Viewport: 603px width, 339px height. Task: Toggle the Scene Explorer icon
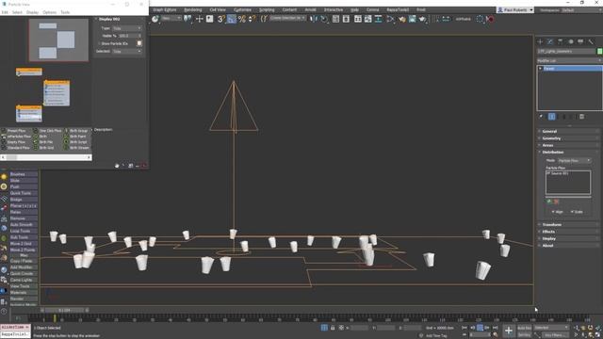335,19
